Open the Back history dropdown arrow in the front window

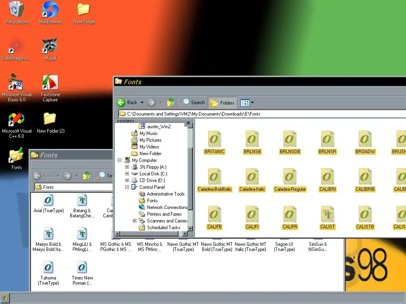[142, 103]
